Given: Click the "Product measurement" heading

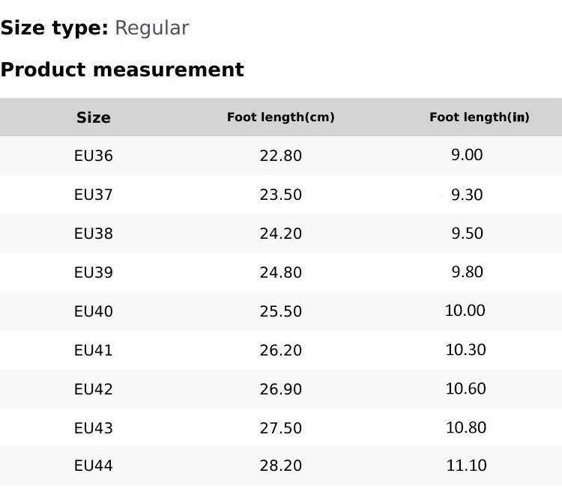Looking at the screenshot, I should (x=122, y=70).
